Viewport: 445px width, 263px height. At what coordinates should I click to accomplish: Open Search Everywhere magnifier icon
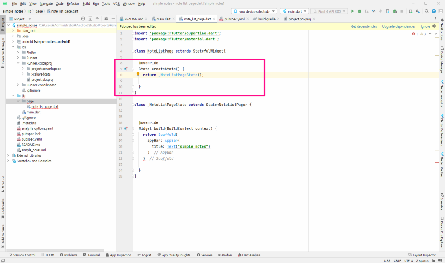pos(427,11)
